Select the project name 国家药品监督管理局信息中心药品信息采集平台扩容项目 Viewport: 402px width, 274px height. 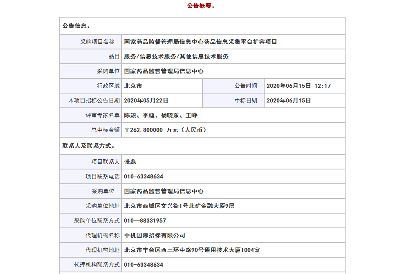[x=200, y=42]
